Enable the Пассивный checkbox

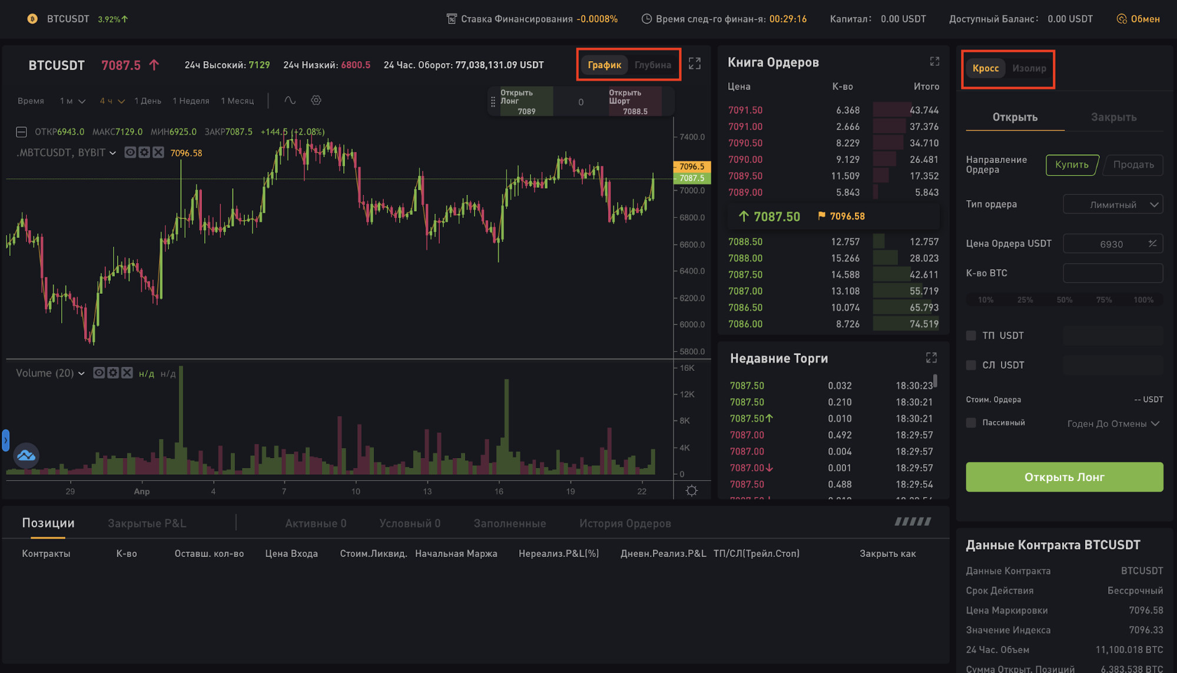(x=971, y=423)
